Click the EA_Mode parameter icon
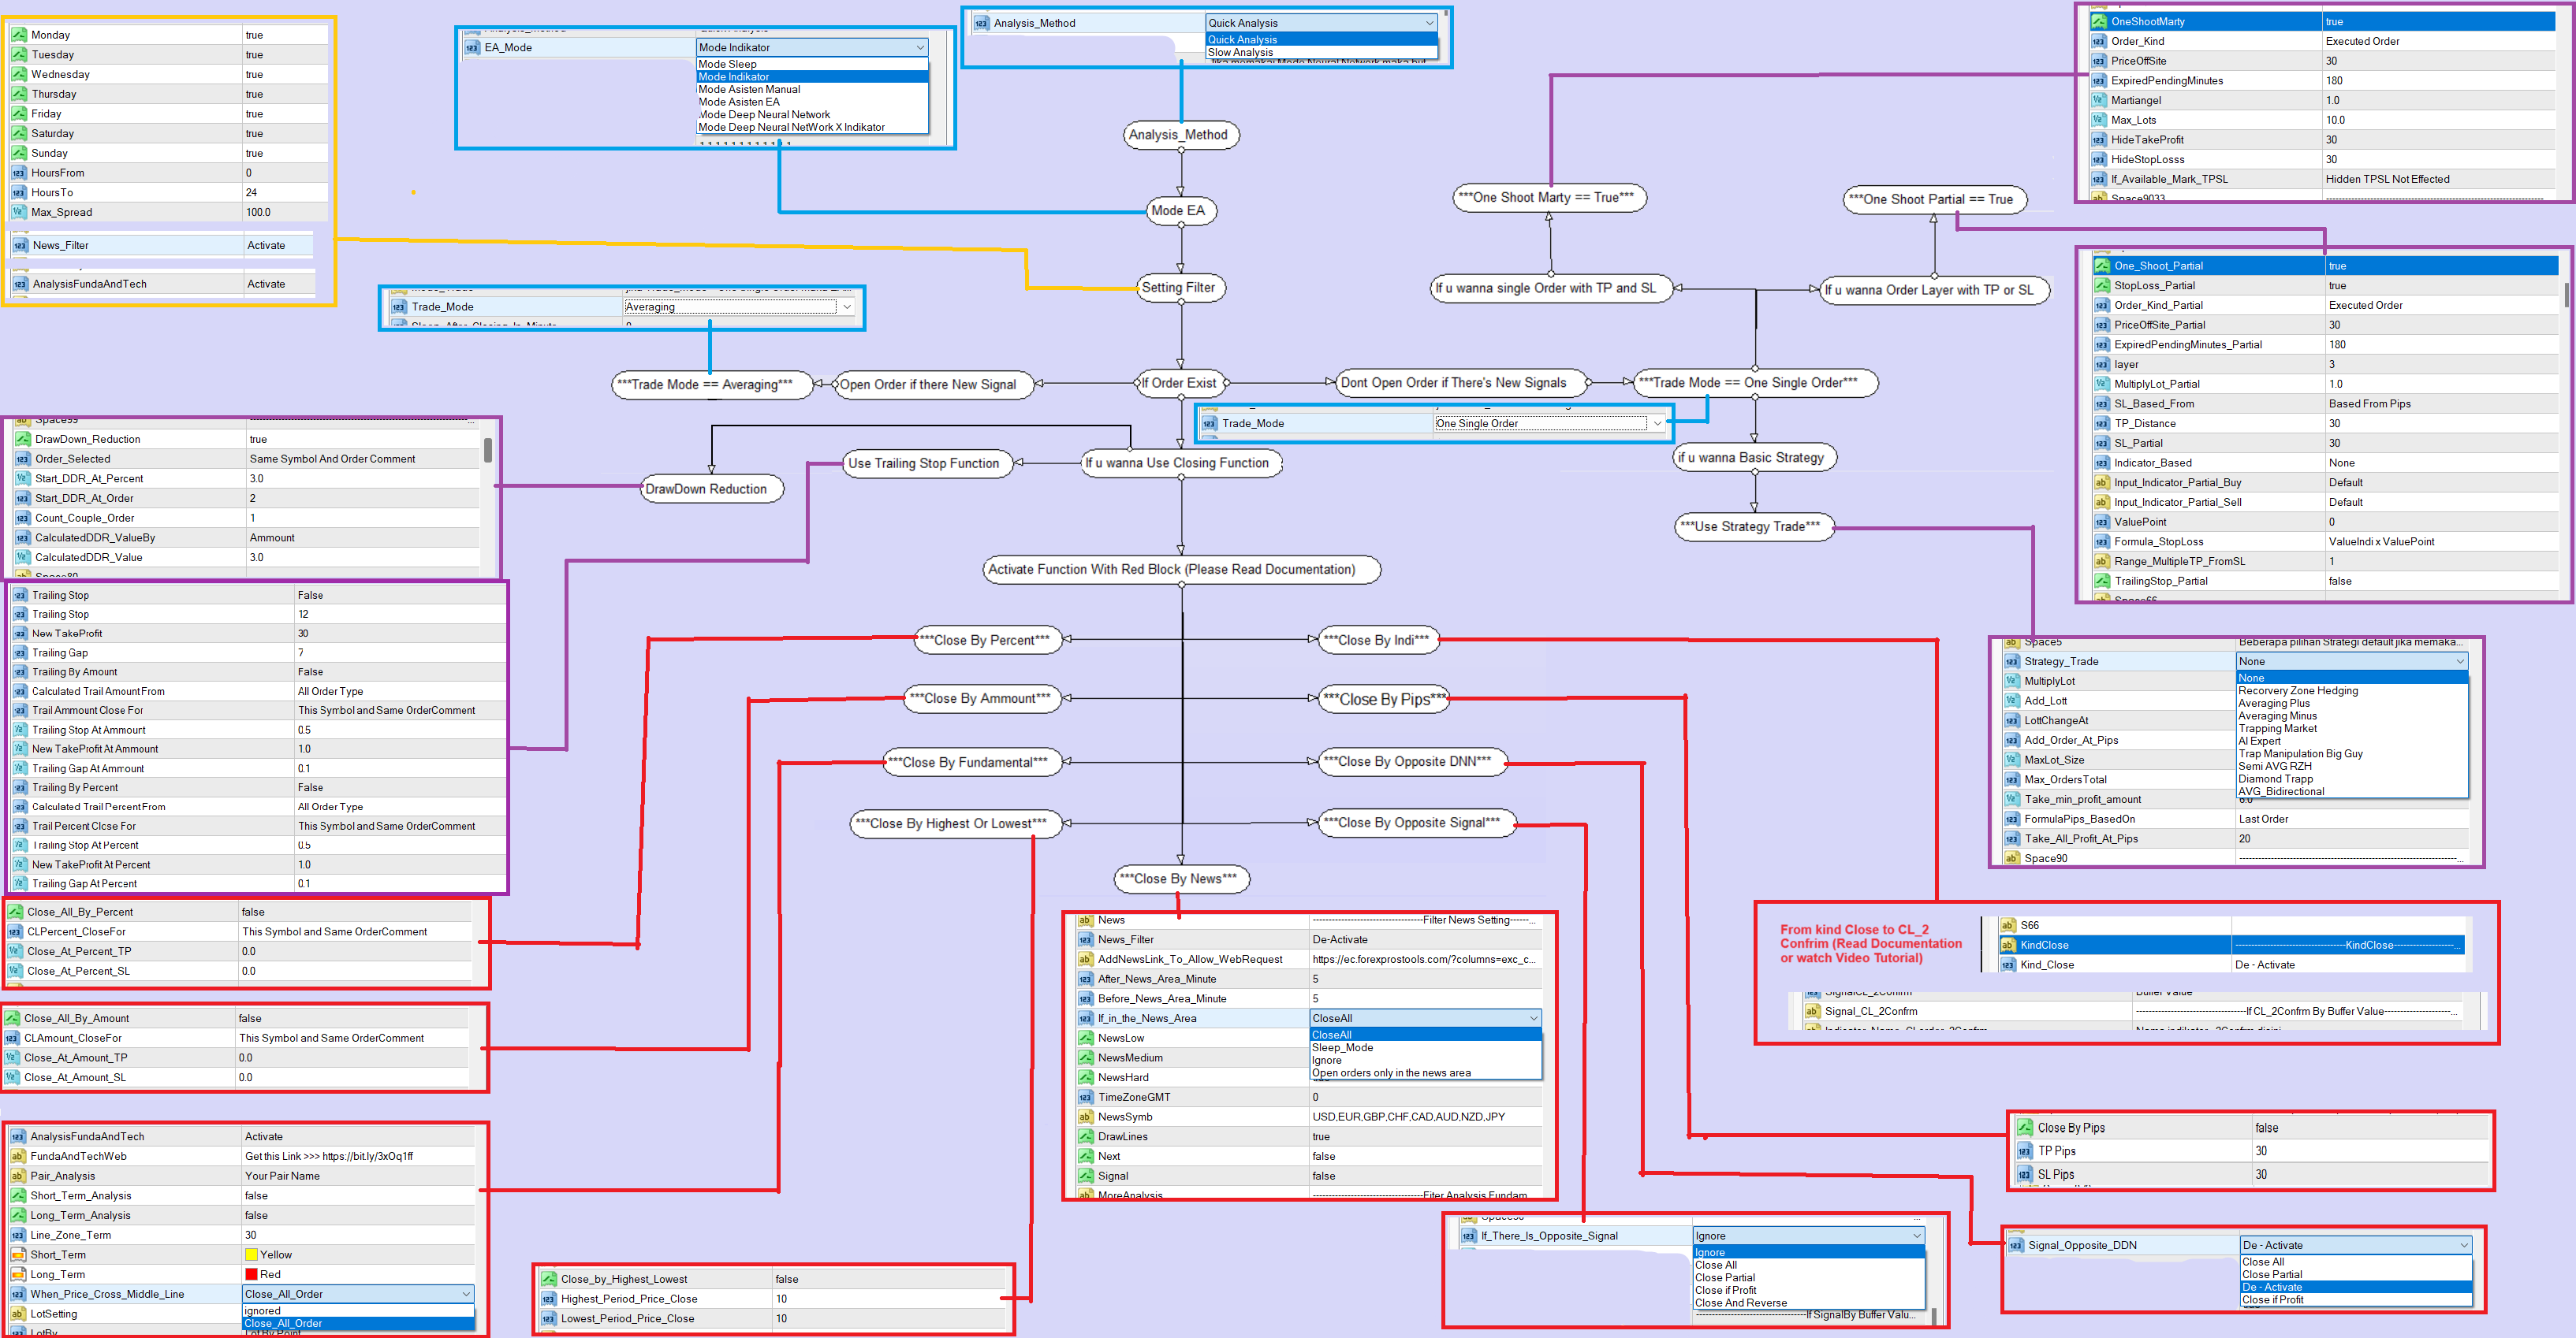Image resolution: width=2576 pixels, height=1338 pixels. [472, 47]
